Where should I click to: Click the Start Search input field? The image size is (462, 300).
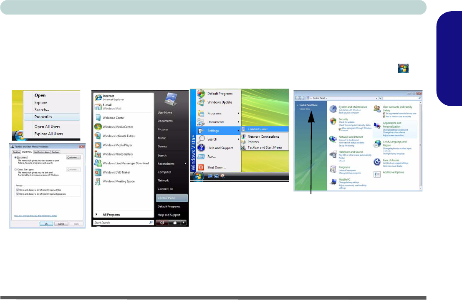pos(120,223)
